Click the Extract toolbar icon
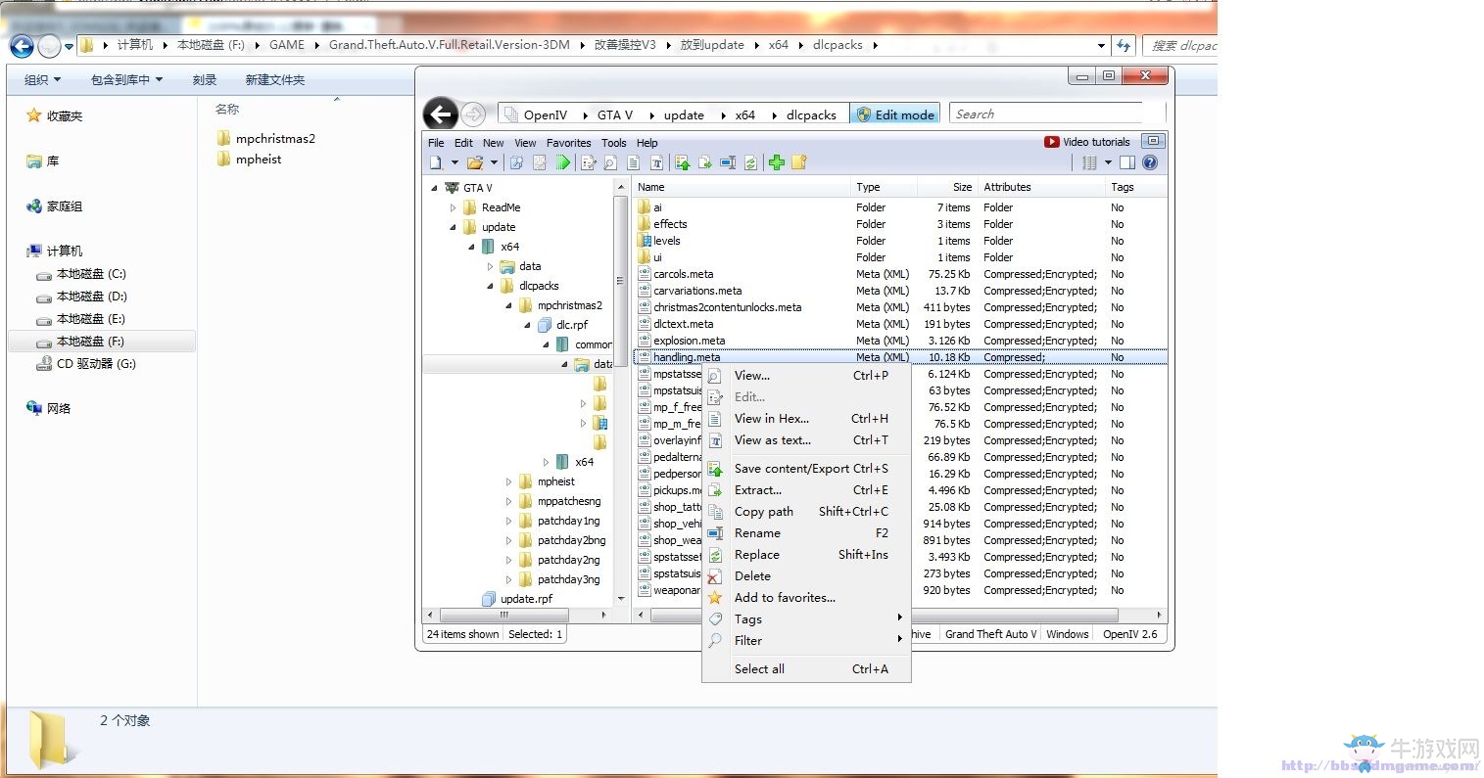This screenshot has width=1484, height=778. 704,162
